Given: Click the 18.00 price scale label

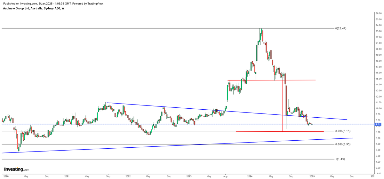Looking at the screenshot, I should tap(378, 61).
